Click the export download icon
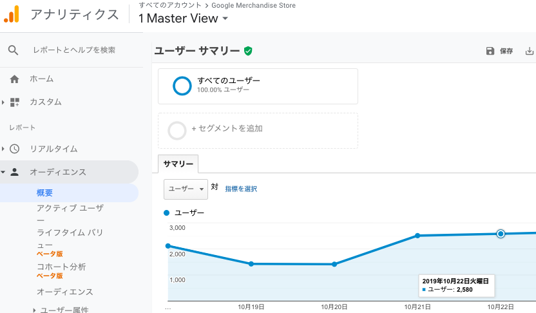Screen dimensions: 536x313 (530, 51)
